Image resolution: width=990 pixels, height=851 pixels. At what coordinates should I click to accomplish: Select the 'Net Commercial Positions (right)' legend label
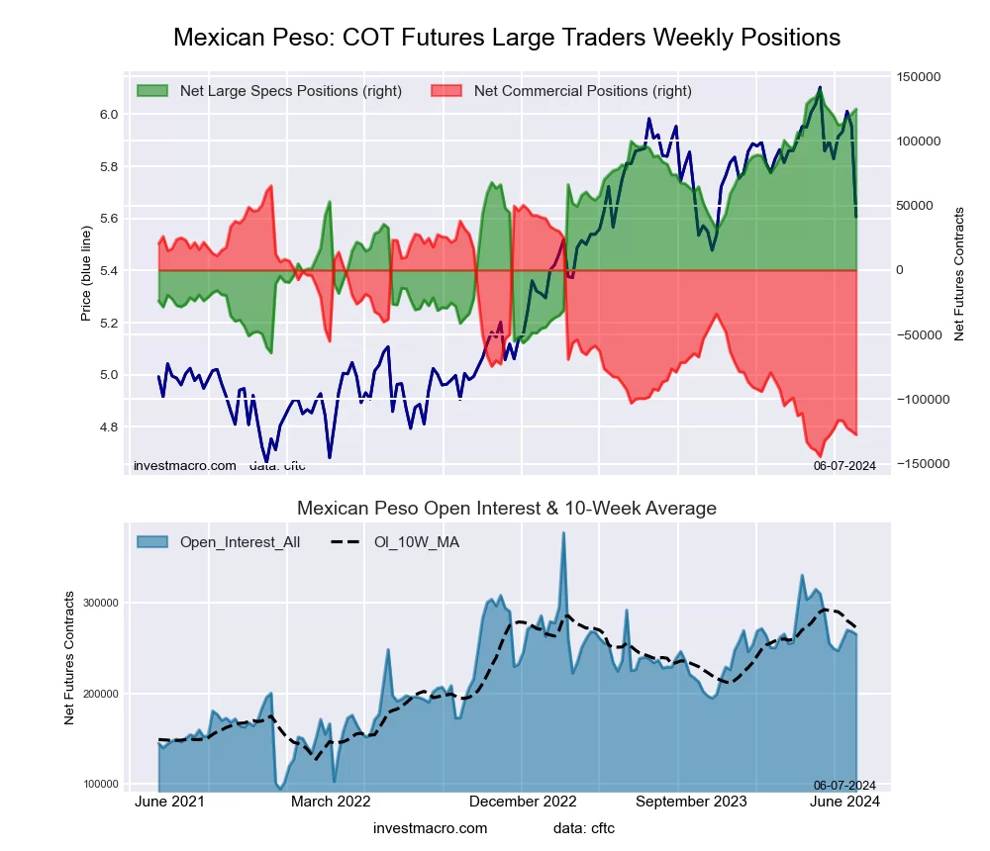pos(583,91)
